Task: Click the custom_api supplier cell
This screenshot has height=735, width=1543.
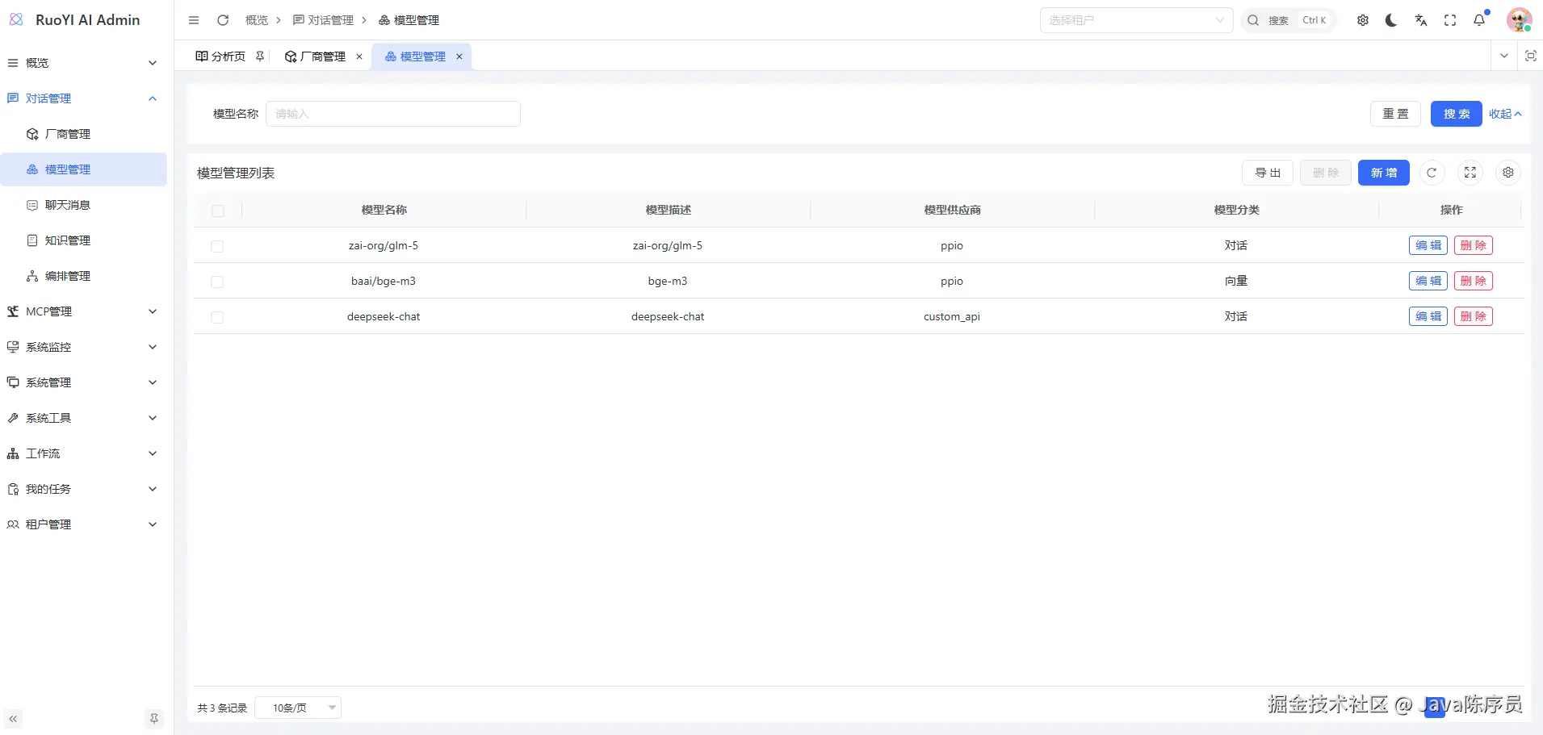Action: tap(952, 316)
